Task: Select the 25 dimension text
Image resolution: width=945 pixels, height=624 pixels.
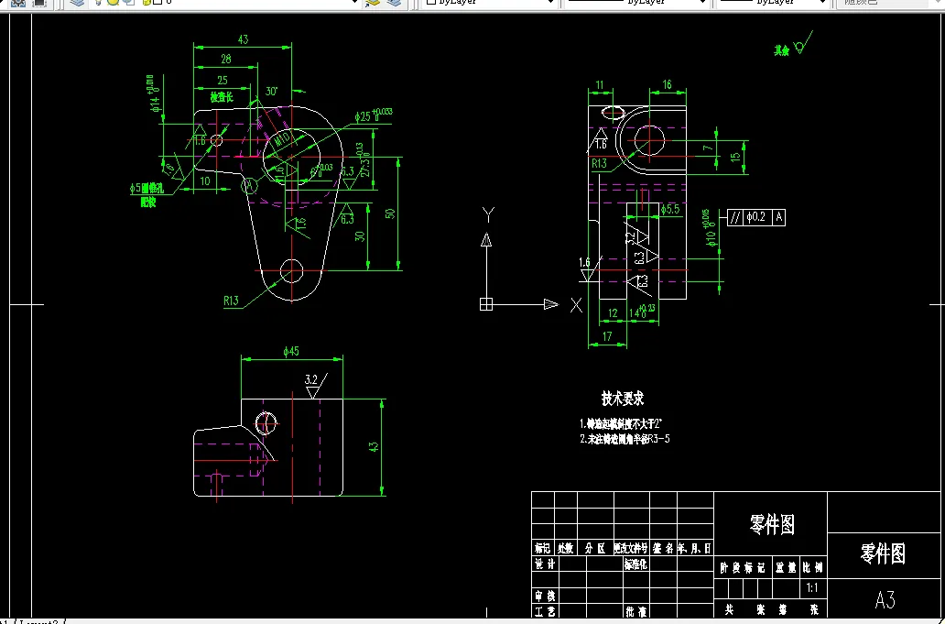Action: (x=223, y=81)
